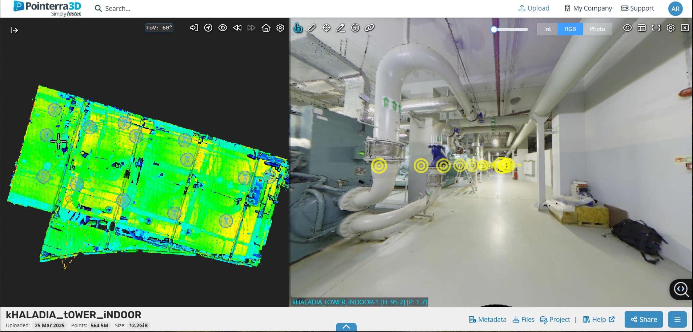The image size is (693, 332).
Task: Open the info tool in panorama toolbar
Action: [355, 28]
